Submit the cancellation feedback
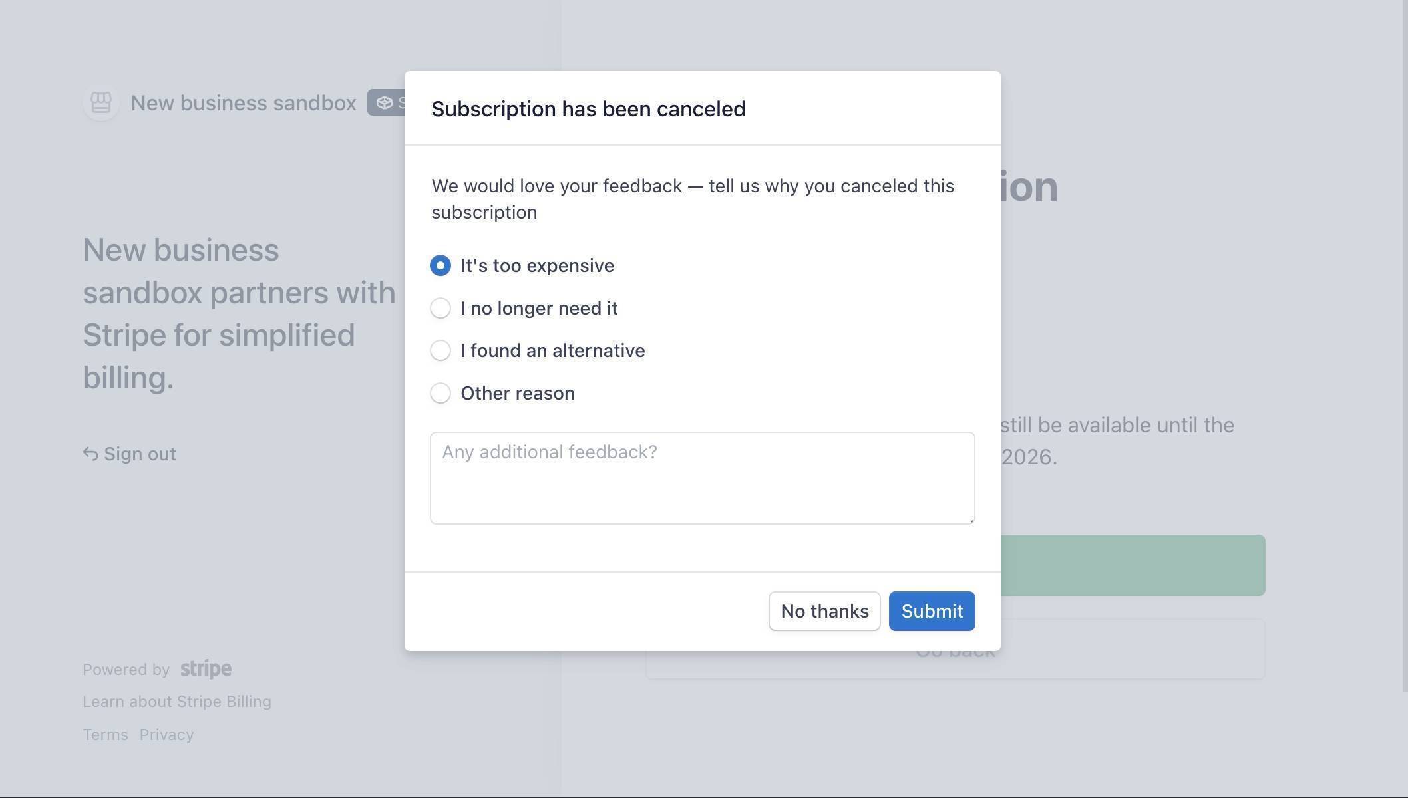Screen dimensions: 1408x798 pos(931,611)
